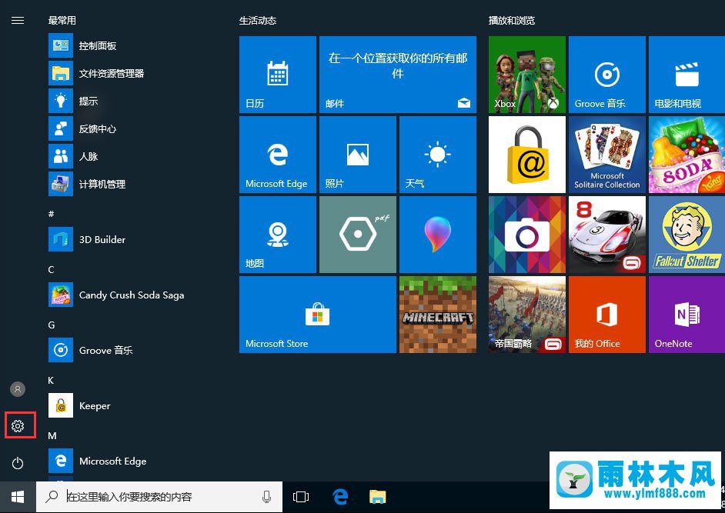Open the hamburger menu in Start
Viewport: 725px width, 513px height.
(x=18, y=20)
